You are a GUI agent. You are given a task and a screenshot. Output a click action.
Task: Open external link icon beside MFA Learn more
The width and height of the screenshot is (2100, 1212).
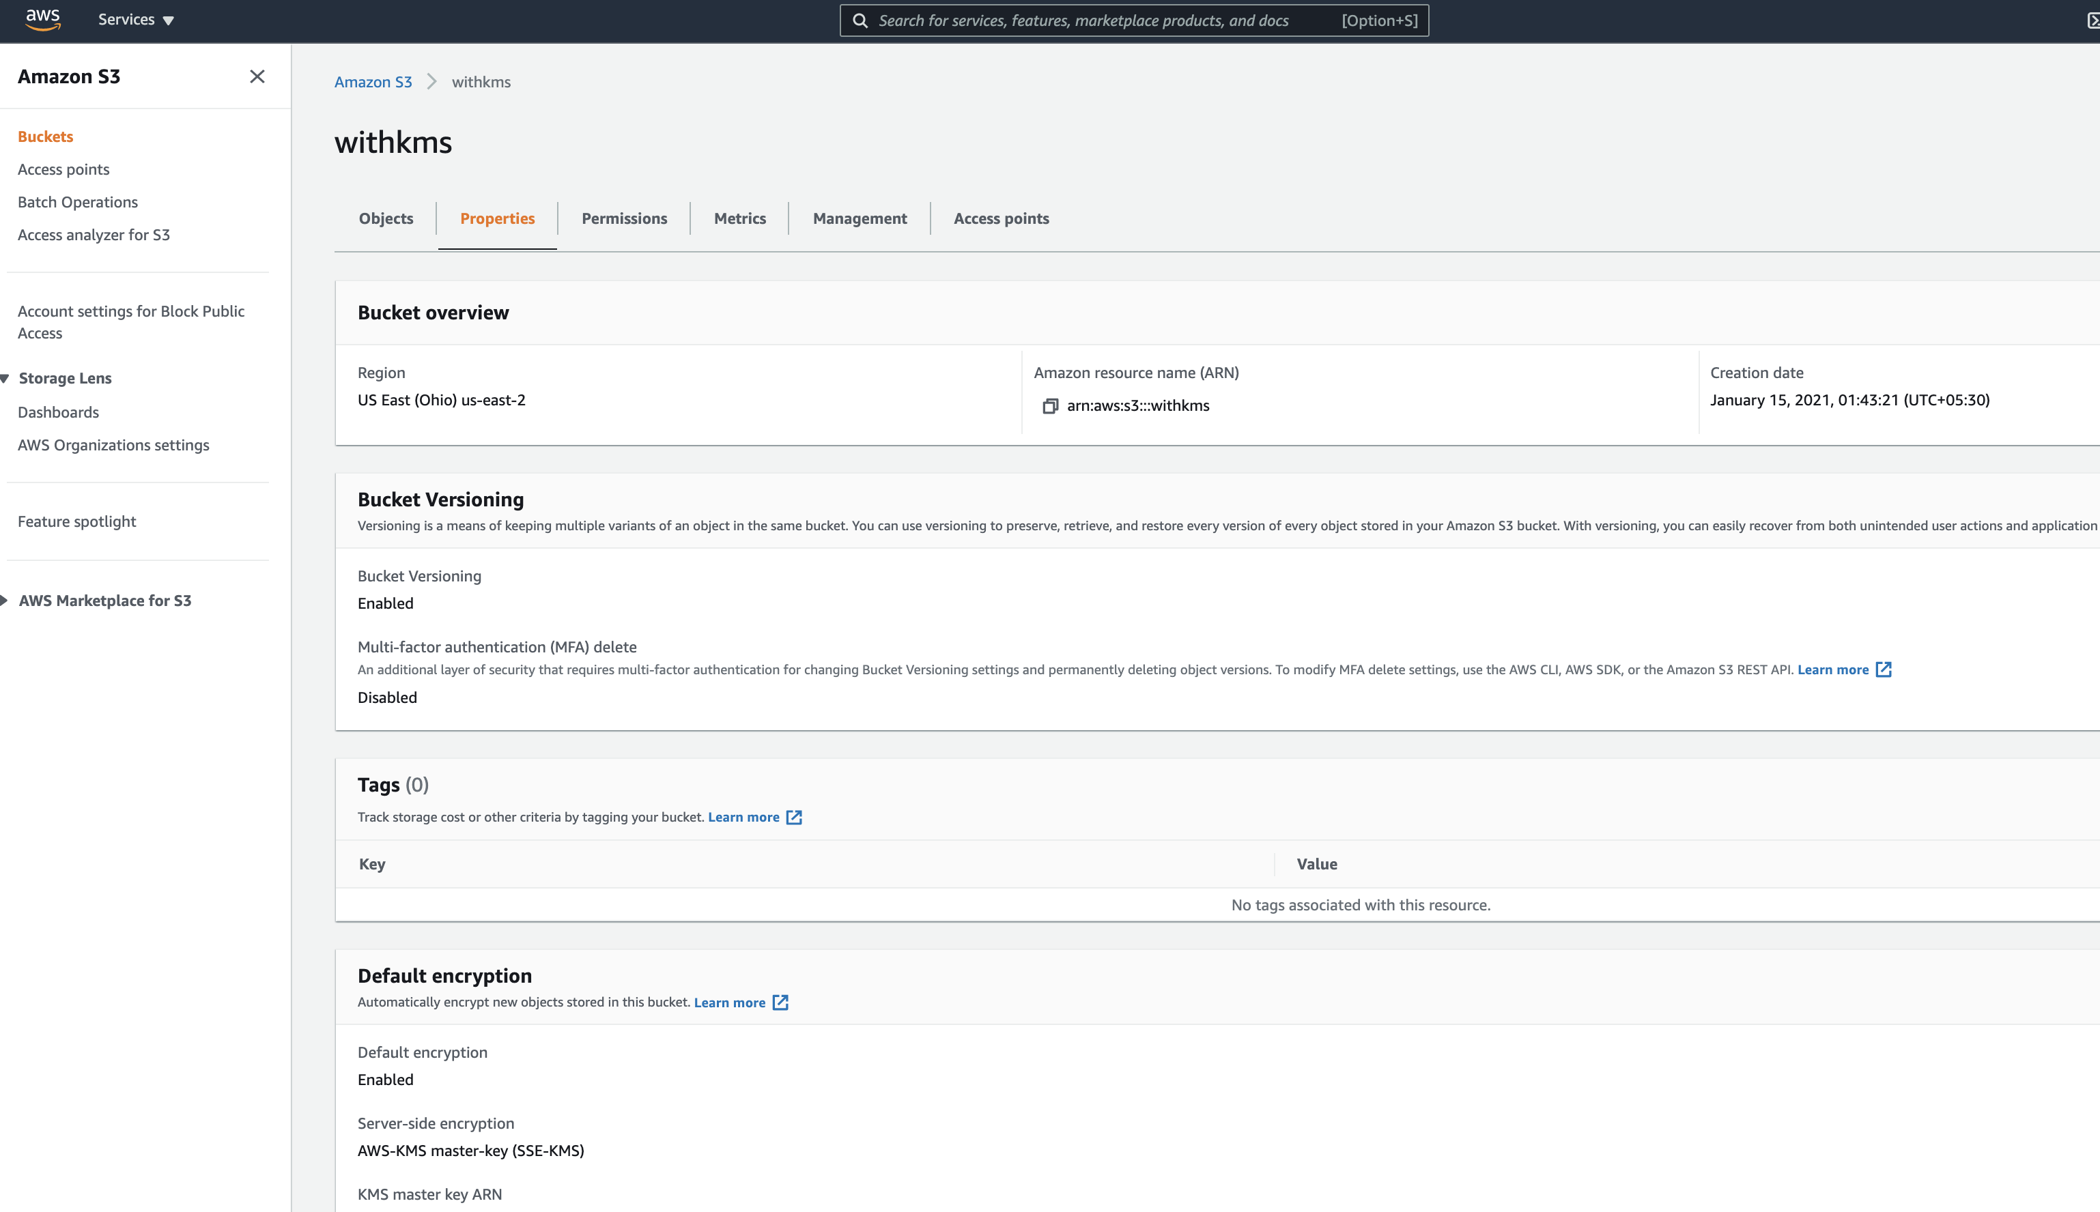[x=1884, y=670]
